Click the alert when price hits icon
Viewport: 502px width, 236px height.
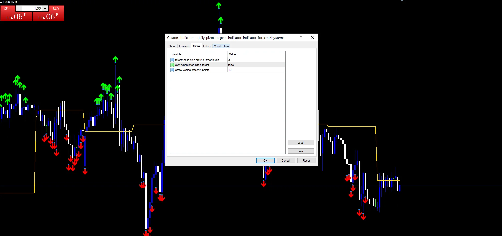[172, 65]
